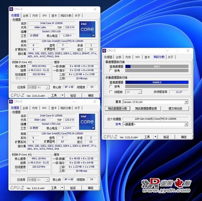Select the 处理器 tab in the upper-left window
Screen dimensions: 202x201
pyautogui.click(x=15, y=16)
